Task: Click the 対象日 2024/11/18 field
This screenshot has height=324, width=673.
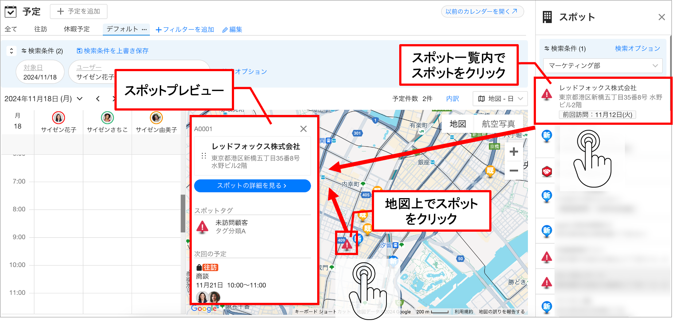Action: tap(40, 72)
